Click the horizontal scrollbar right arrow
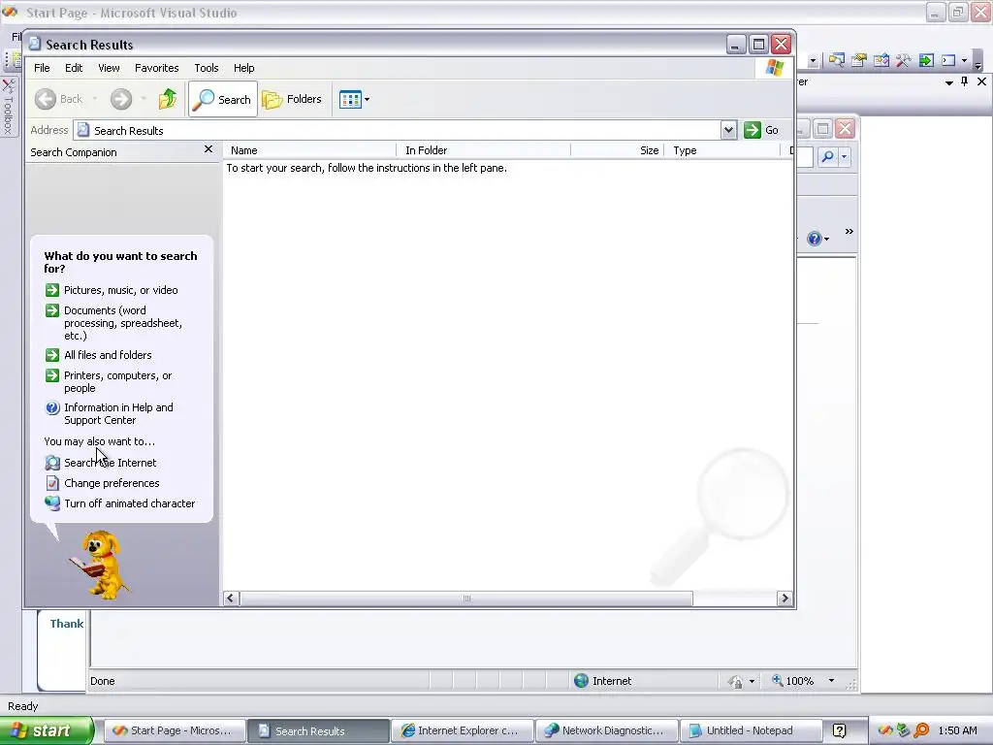This screenshot has width=993, height=745. click(785, 598)
